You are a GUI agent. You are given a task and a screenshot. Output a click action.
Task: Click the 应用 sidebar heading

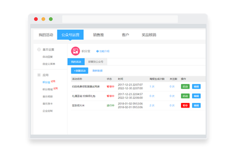[45, 75]
